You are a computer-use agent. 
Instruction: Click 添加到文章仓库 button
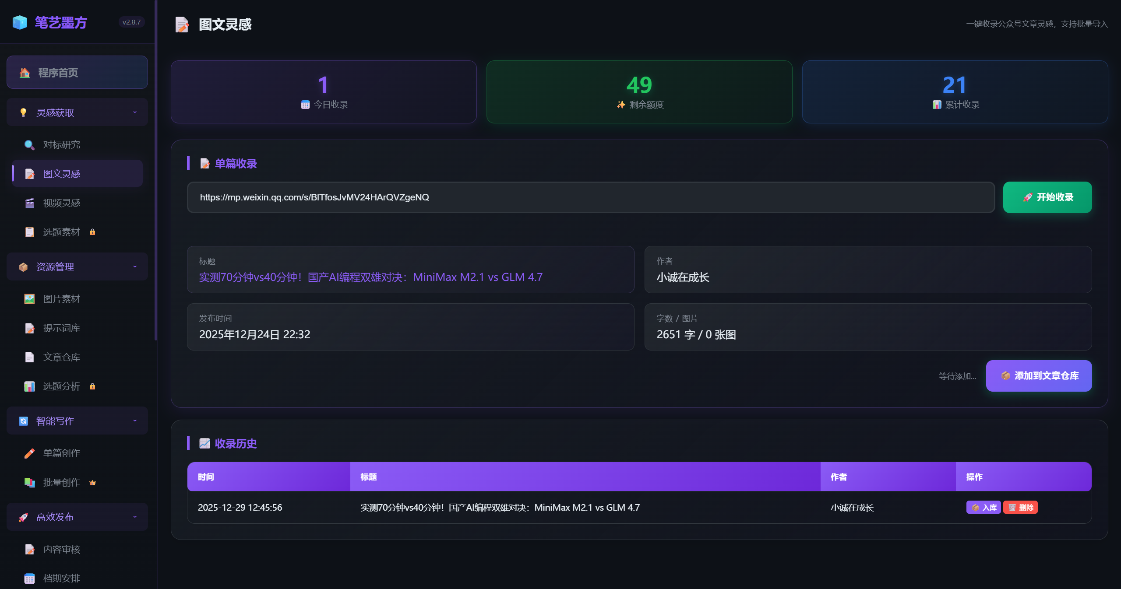1038,376
